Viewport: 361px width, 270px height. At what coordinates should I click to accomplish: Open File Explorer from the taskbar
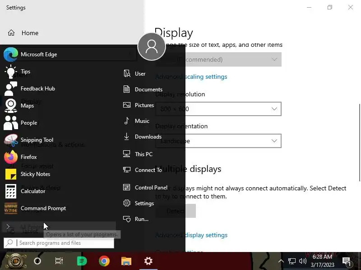pos(126,261)
